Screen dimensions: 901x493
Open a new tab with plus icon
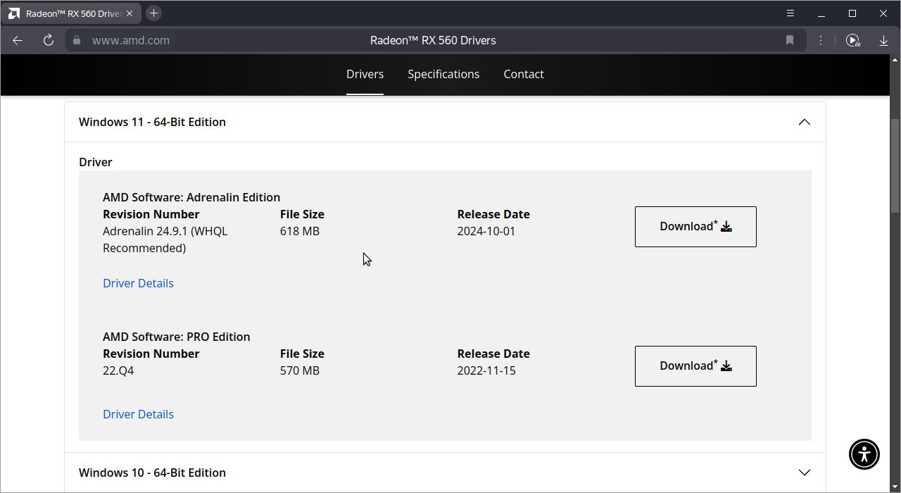[153, 13]
